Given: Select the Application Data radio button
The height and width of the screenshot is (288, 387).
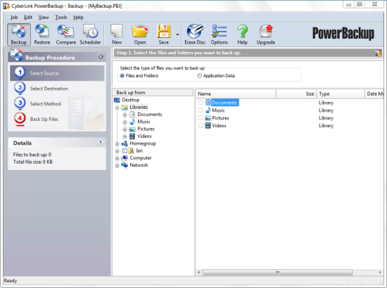Looking at the screenshot, I should (199, 76).
